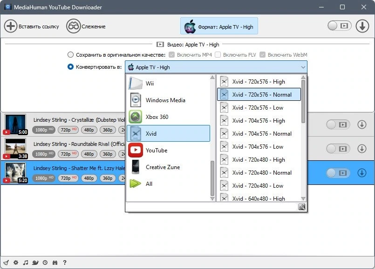Select the YouTube category

pyautogui.click(x=168, y=150)
